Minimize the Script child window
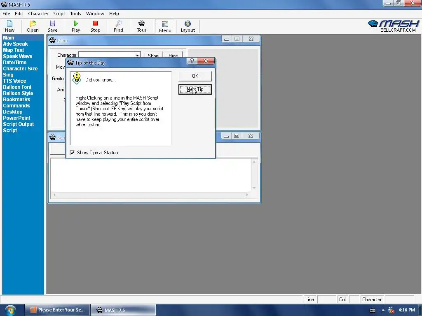The height and width of the screenshot is (316, 422). [x=226, y=136]
